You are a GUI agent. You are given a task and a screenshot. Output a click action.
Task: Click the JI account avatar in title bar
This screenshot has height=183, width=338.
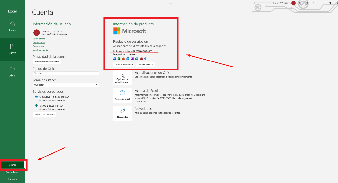click(294, 3)
